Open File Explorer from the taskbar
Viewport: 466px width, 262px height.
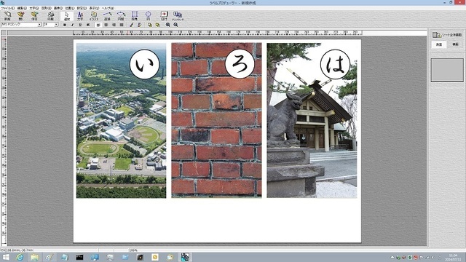[34, 257]
